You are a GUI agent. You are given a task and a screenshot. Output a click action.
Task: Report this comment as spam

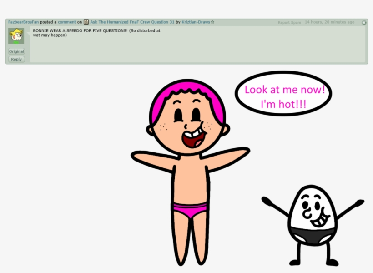[x=289, y=23]
